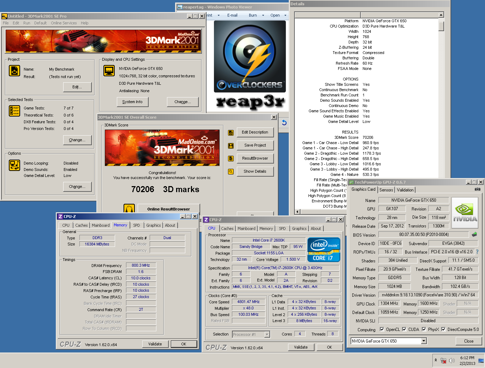Click the magnifier icon beside Show Details
Image resolution: width=485 pixels, height=368 pixels.
pos(231,172)
